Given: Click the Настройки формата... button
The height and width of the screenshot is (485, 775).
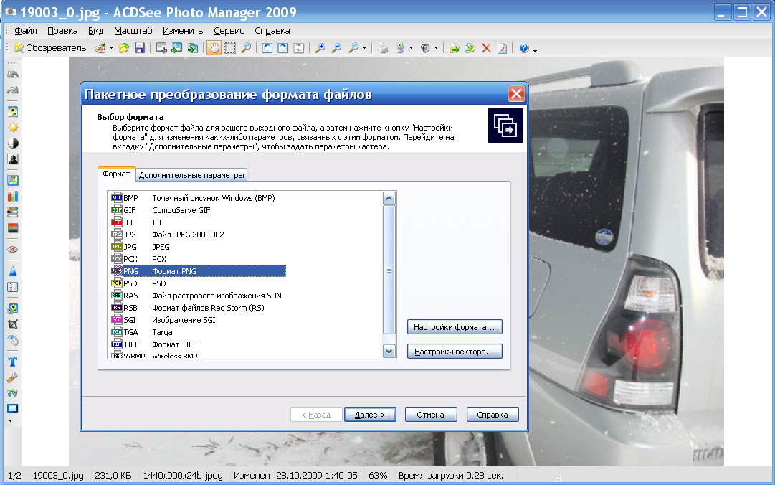Looking at the screenshot, I should (455, 327).
